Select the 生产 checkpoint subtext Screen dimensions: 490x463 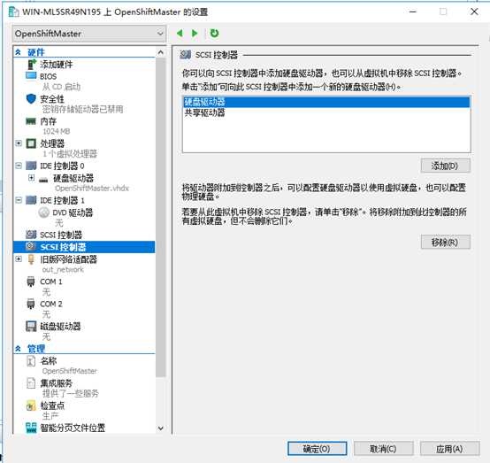pyautogui.click(x=50, y=416)
